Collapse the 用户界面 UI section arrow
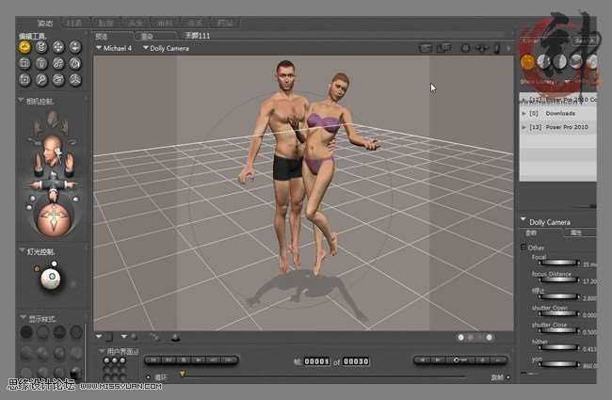This screenshot has height=400, width=612. coord(103,351)
